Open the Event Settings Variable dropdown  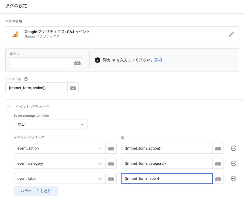tap(51, 125)
